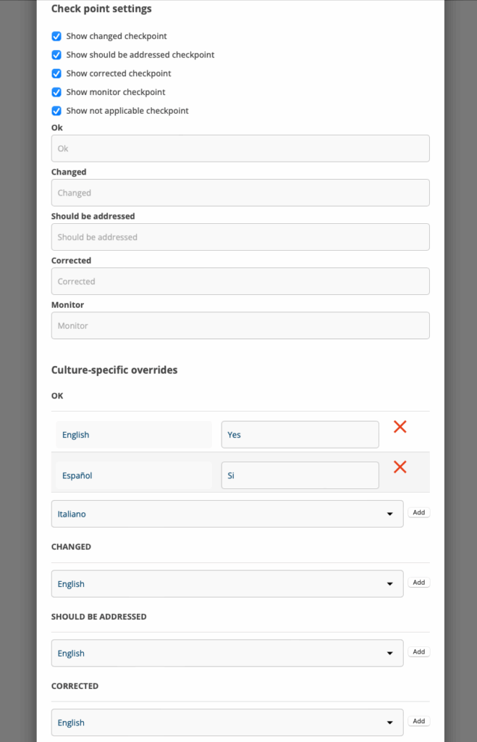Image resolution: width=477 pixels, height=742 pixels.
Task: Open the Italiano language dropdown under OK
Action: [x=227, y=514]
